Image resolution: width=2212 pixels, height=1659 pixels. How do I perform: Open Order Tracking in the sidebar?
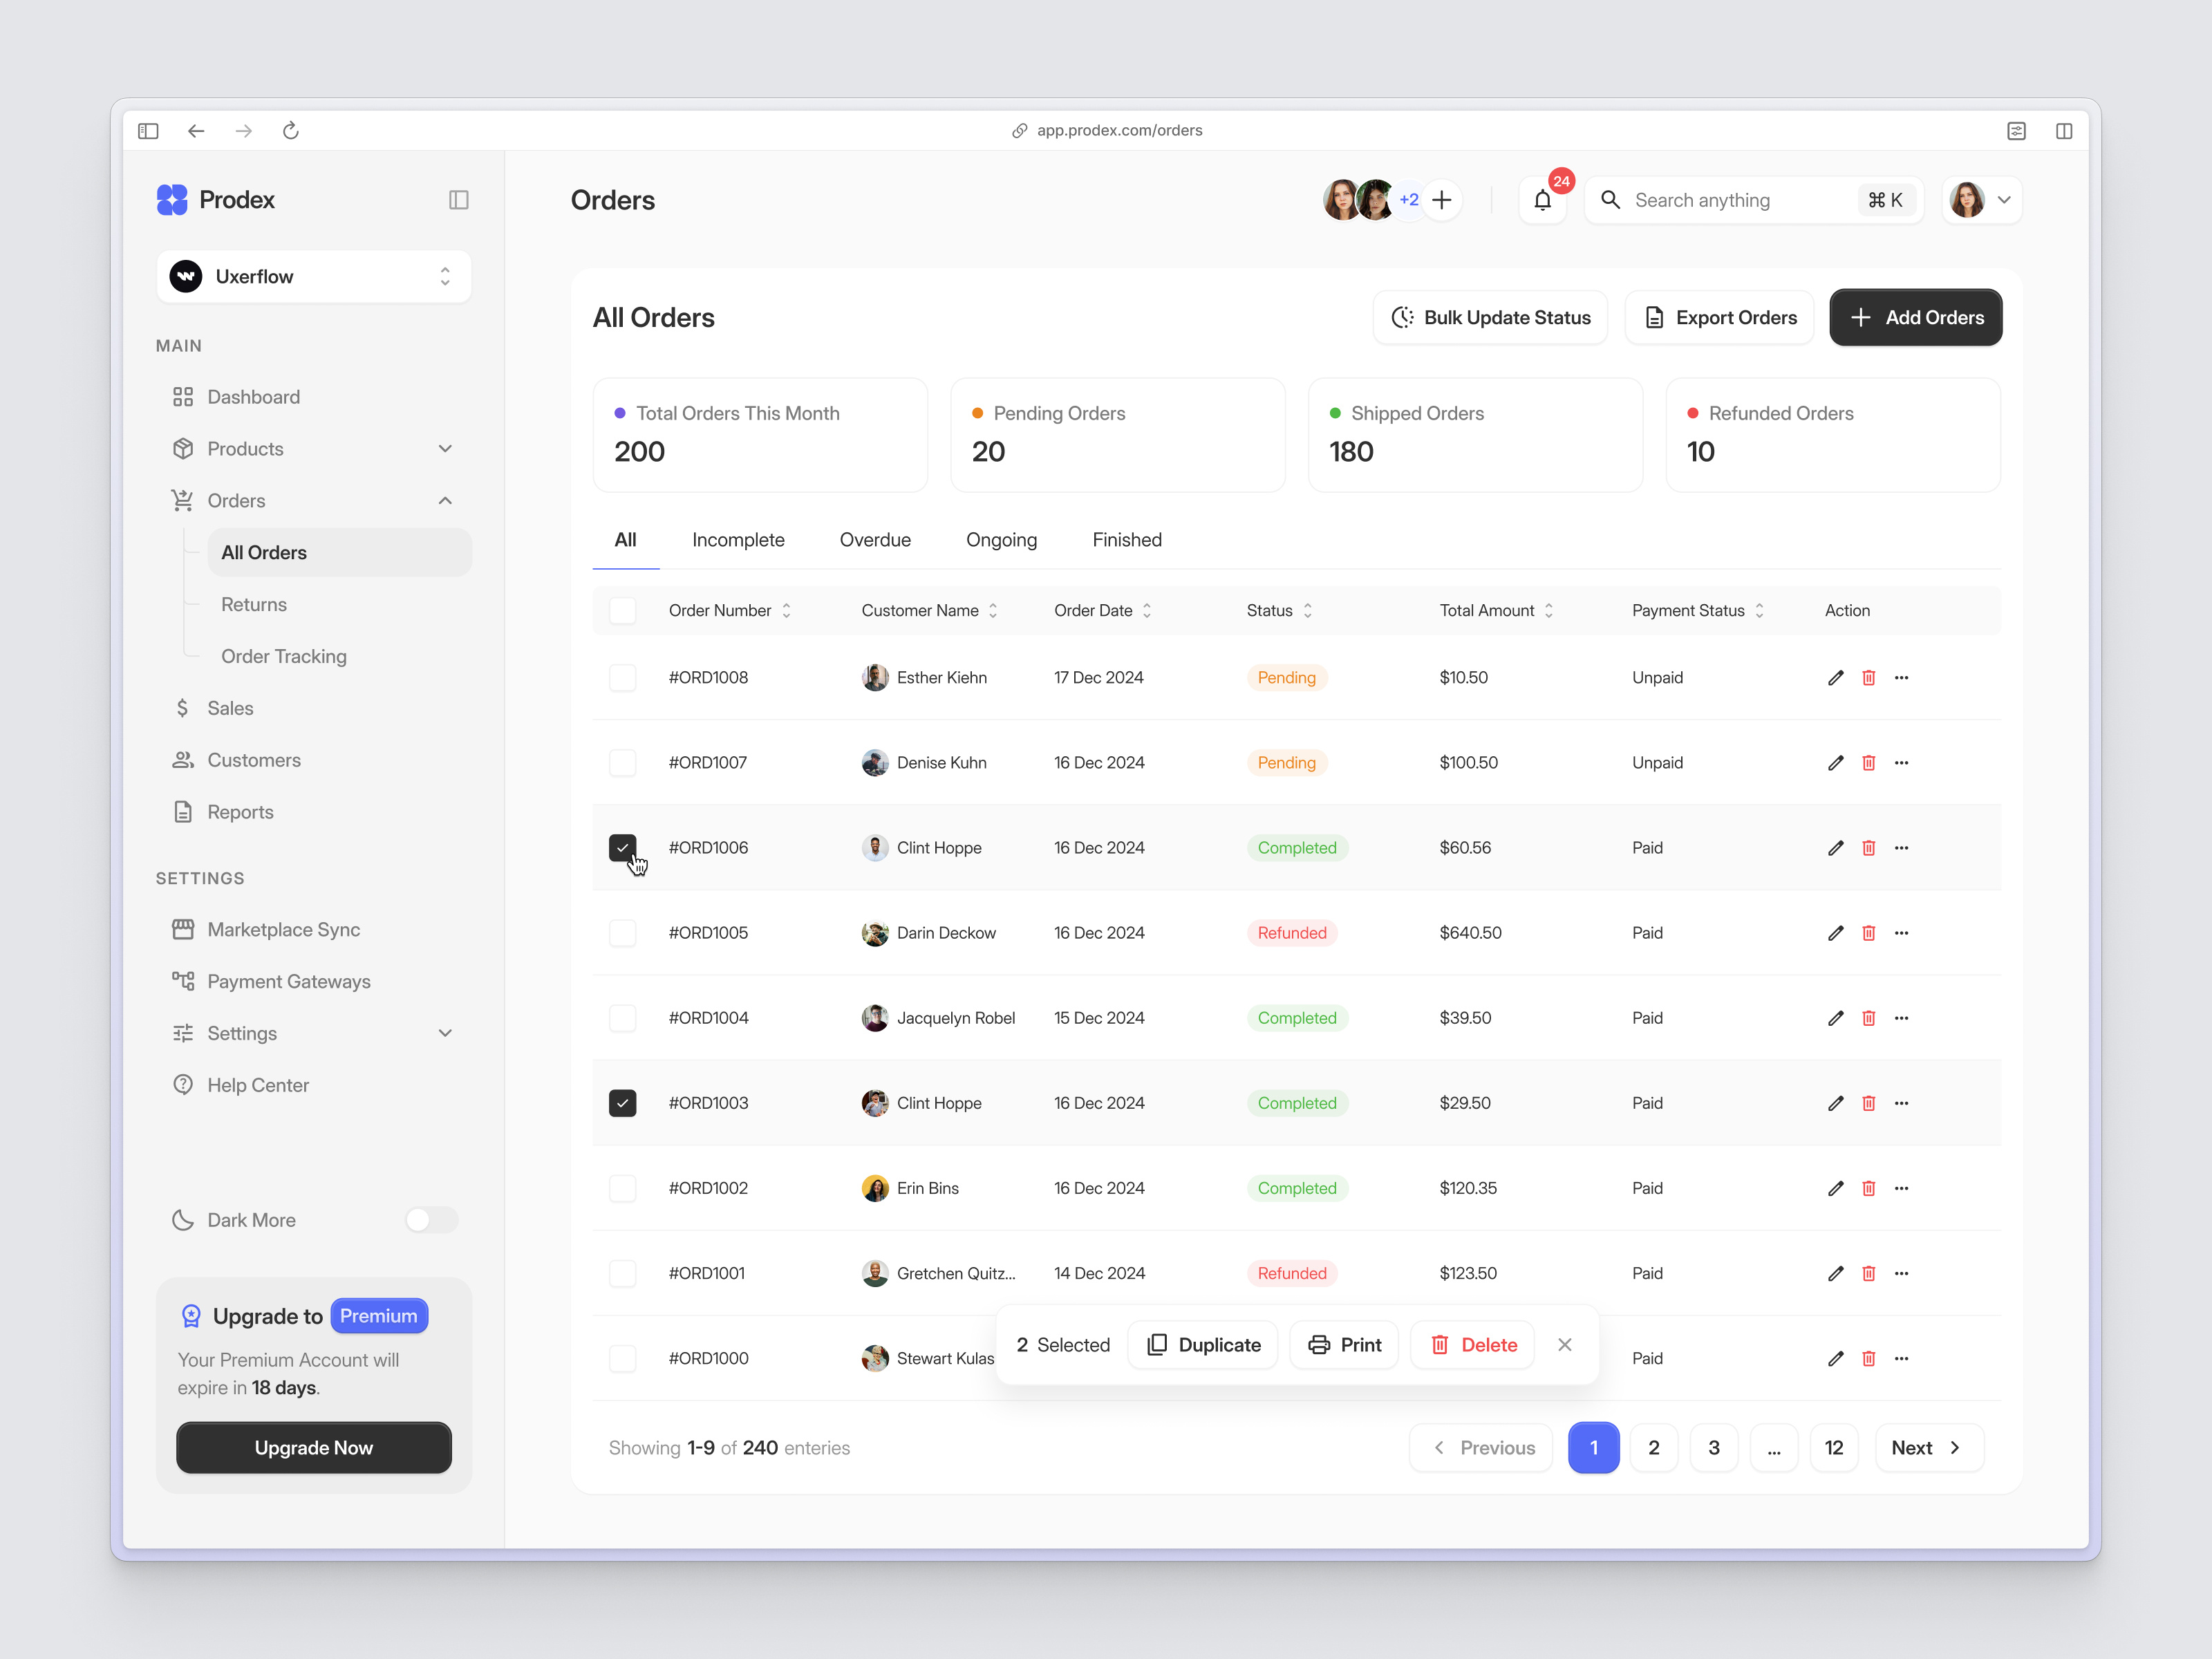[x=283, y=656]
